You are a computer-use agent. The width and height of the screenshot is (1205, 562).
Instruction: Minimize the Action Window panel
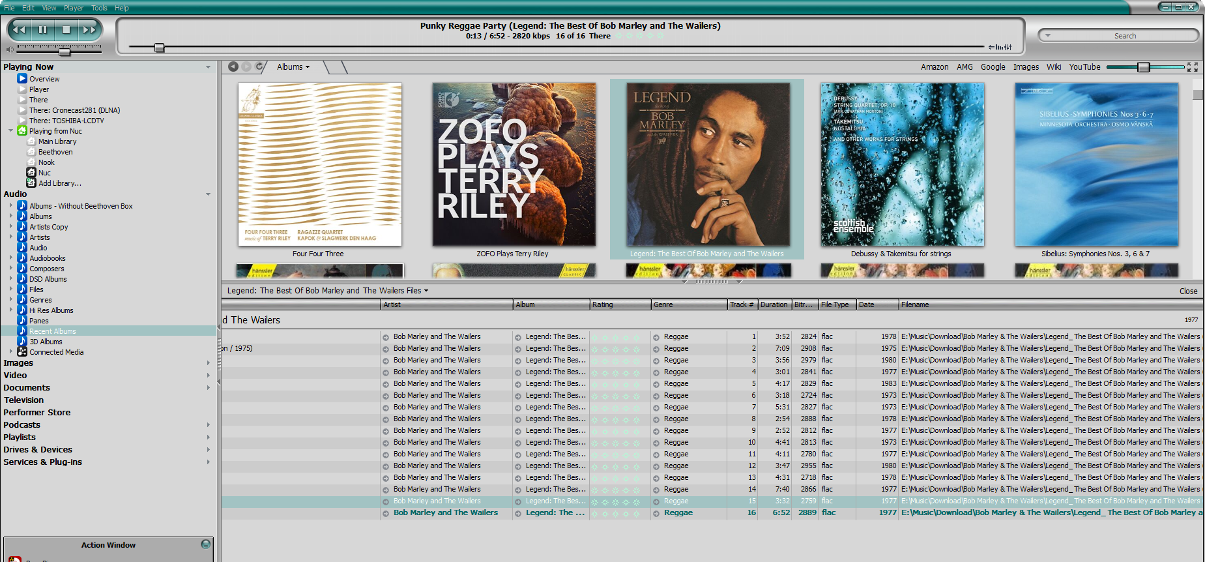[206, 544]
